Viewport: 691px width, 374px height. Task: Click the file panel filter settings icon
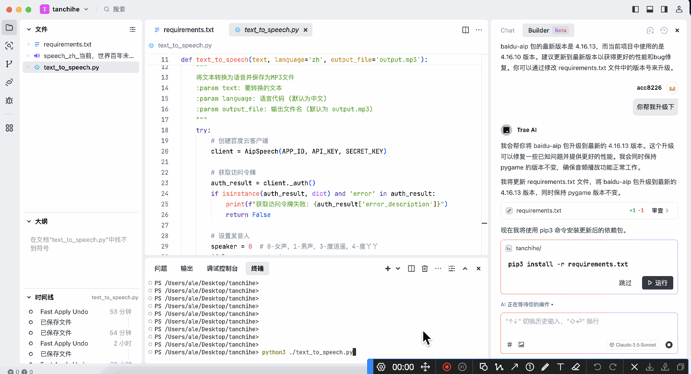pyautogui.click(x=132, y=29)
